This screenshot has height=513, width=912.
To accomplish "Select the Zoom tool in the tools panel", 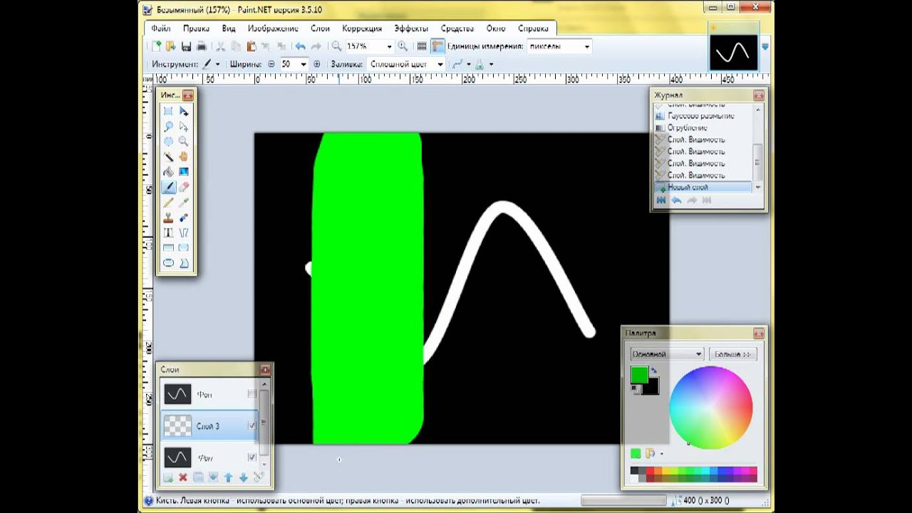I will [x=184, y=141].
